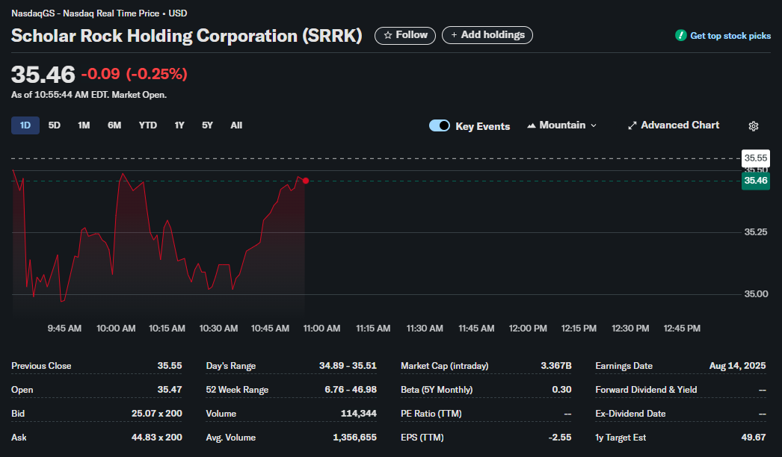Click the Volume value 114,344
Image resolution: width=782 pixels, height=457 pixels.
click(x=359, y=414)
